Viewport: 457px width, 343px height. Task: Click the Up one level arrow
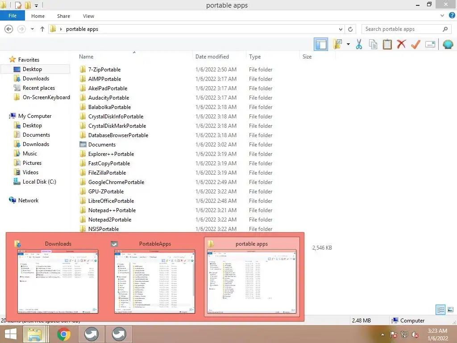click(42, 29)
